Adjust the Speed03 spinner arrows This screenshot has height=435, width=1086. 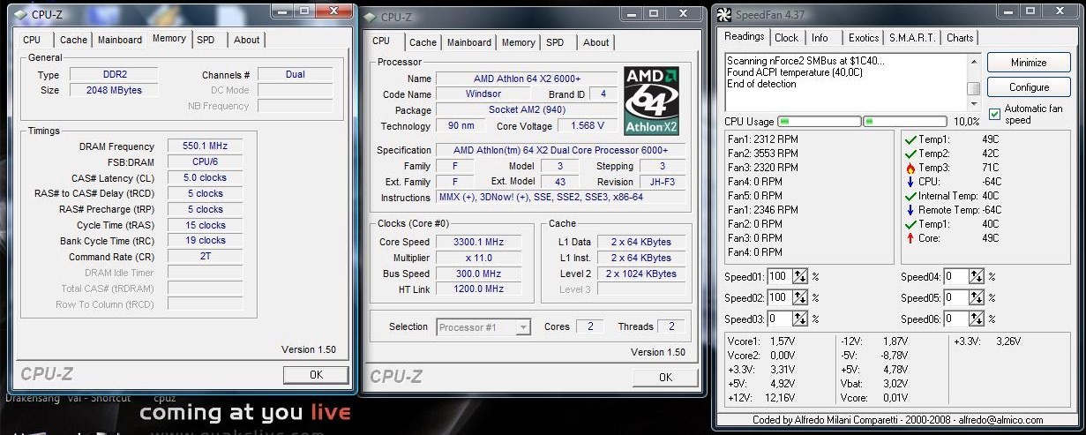[800, 319]
